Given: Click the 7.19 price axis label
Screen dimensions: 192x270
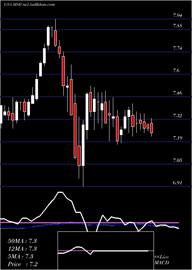Looking at the screenshot, I should tap(177, 138).
